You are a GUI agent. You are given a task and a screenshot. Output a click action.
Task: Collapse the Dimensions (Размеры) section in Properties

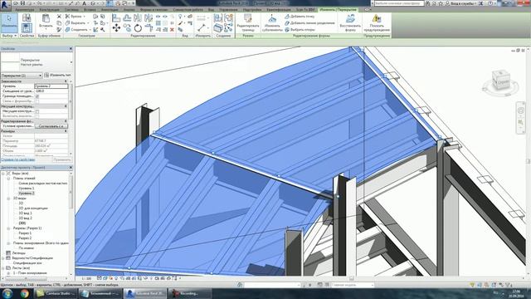pyautogui.click(x=66, y=131)
